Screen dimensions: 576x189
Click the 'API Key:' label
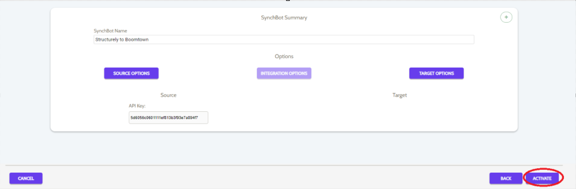(138, 106)
